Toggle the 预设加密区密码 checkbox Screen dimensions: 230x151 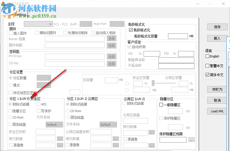[11, 92]
